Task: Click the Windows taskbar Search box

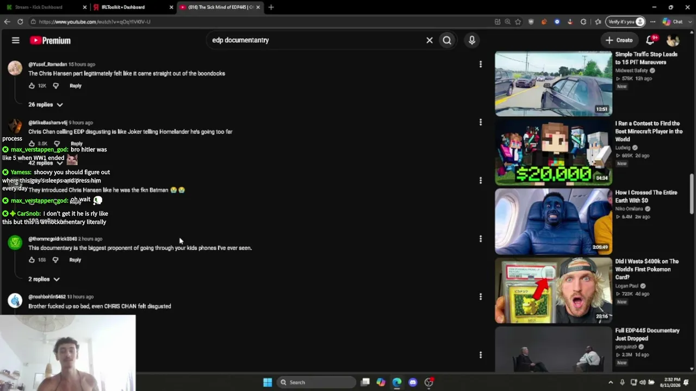Action: (316, 382)
